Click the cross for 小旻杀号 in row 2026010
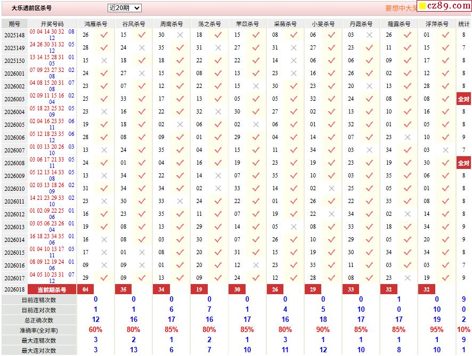472x356 pixels. [331, 188]
